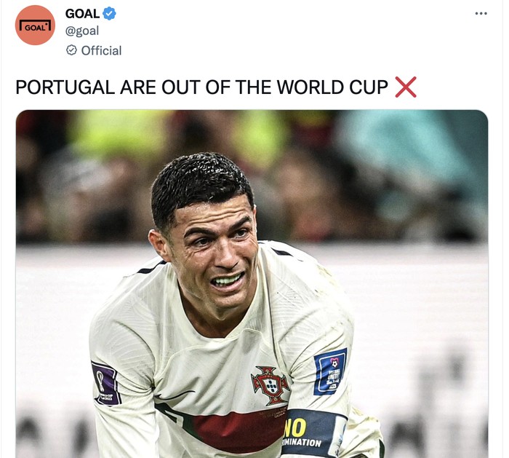
Task: Click the Official label text
Action: point(101,51)
